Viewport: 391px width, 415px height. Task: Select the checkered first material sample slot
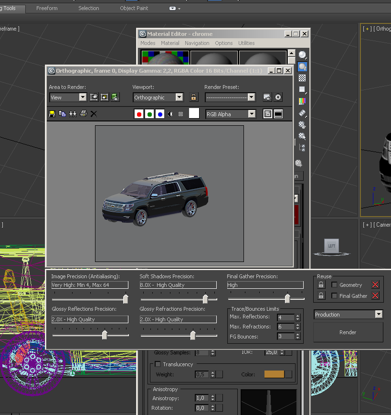coord(165,58)
